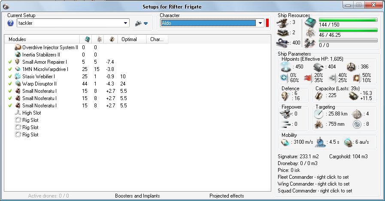Click the EM resistance icon
385x201 pixels.
tap(284, 78)
